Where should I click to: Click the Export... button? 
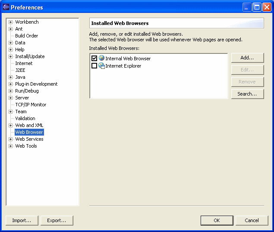point(57,220)
